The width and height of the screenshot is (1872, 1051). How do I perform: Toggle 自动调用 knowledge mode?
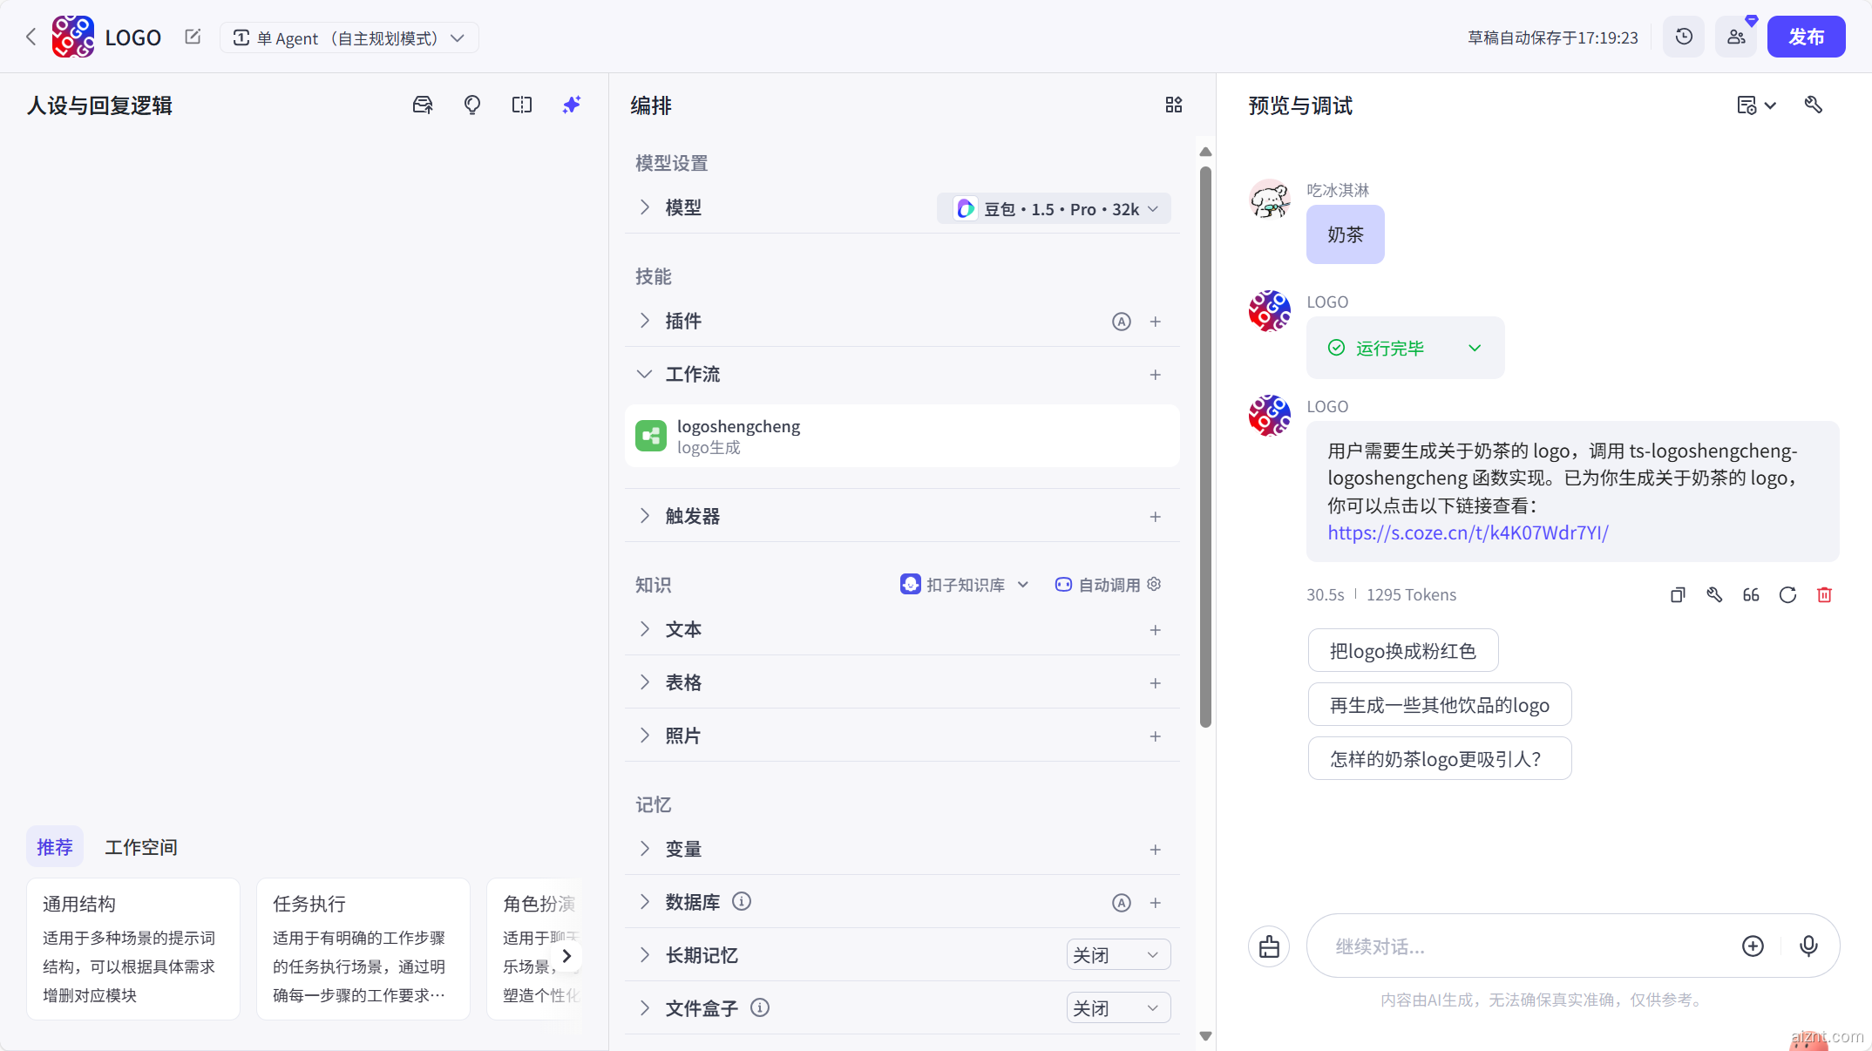pyautogui.click(x=1097, y=585)
